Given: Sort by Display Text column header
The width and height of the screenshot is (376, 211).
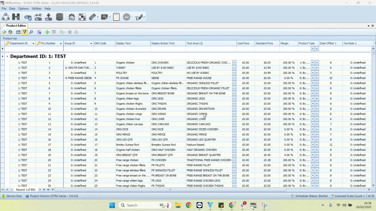Looking at the screenshot, I should click(133, 43).
